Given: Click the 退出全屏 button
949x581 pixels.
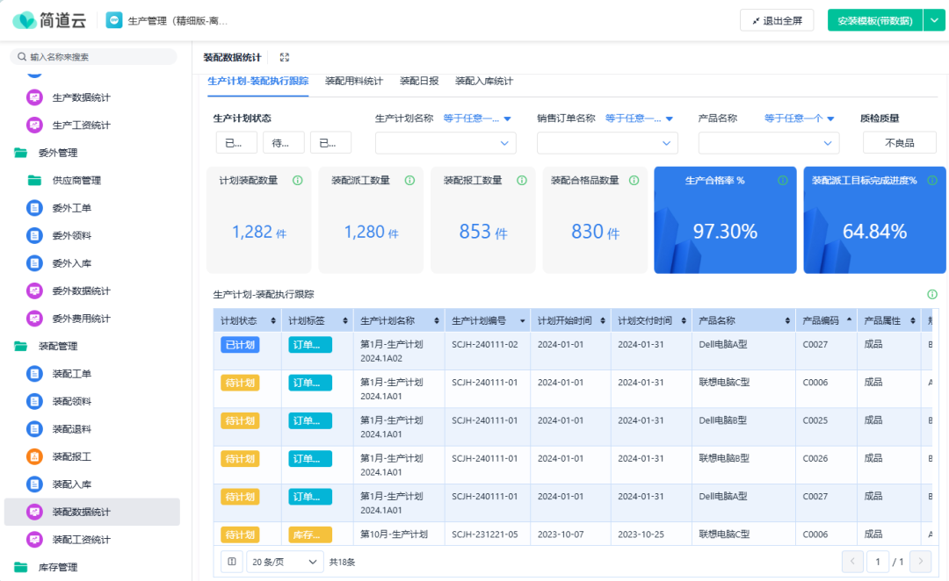Looking at the screenshot, I should 777,20.
